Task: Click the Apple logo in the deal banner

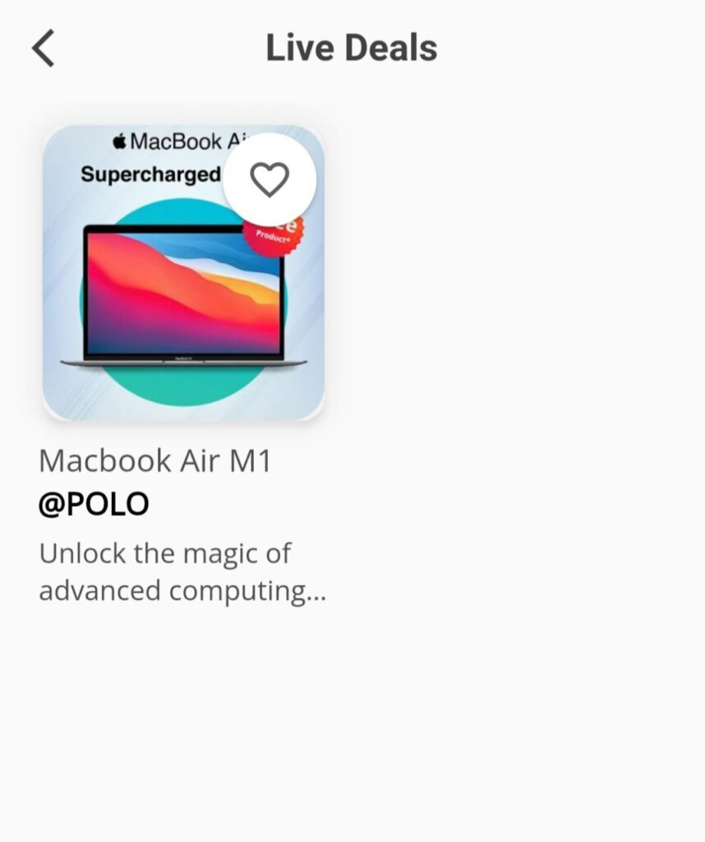Action: point(120,141)
